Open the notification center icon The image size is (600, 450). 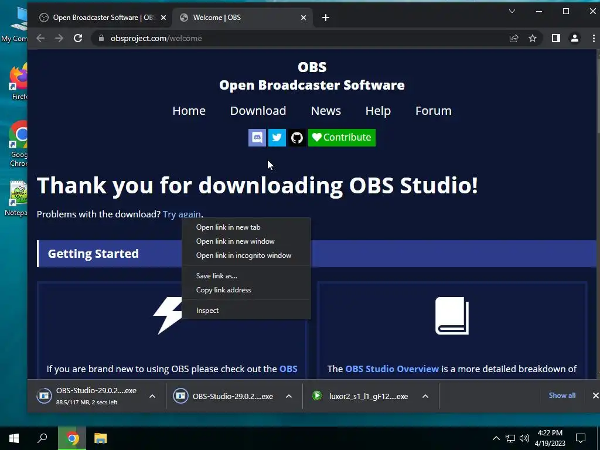pos(581,438)
